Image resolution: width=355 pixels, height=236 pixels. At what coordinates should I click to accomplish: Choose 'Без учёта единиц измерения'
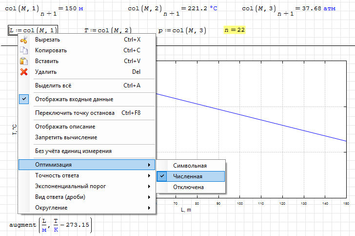73,151
